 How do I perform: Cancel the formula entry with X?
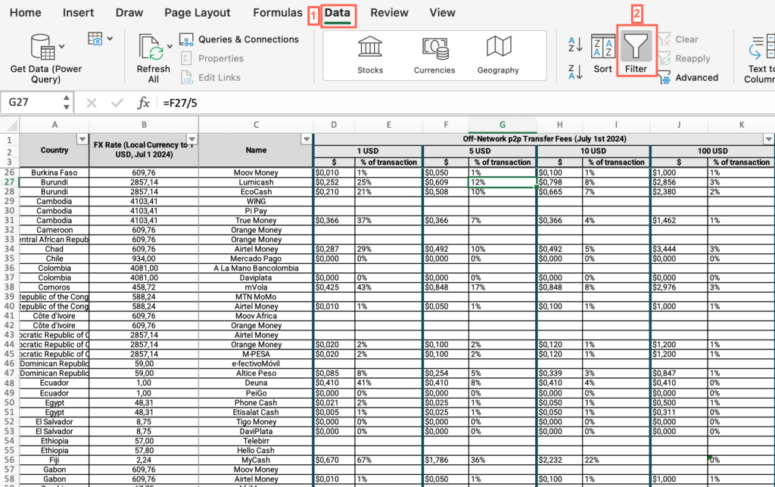92,103
